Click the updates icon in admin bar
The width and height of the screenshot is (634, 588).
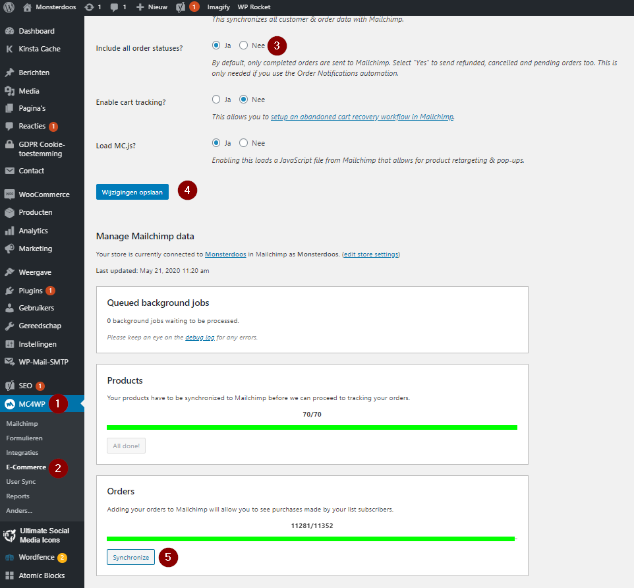tap(89, 7)
